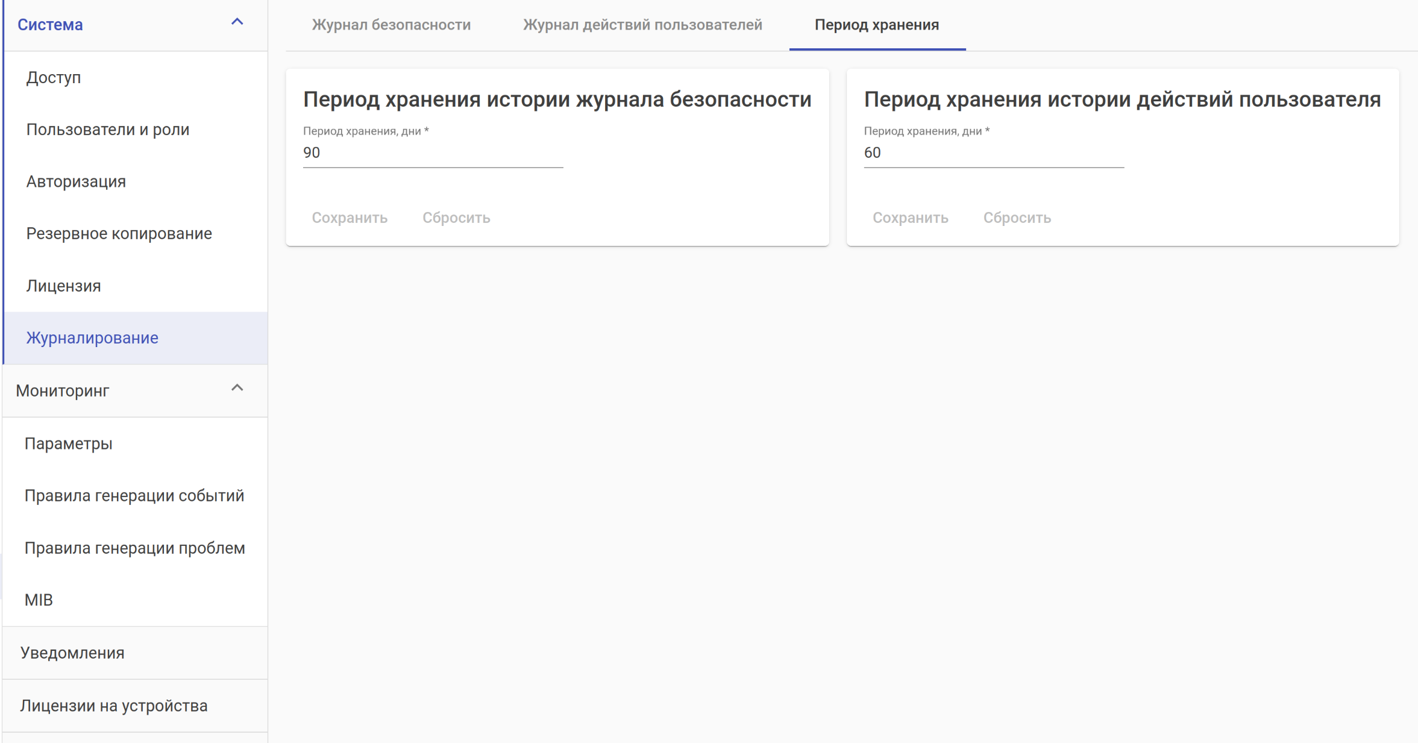Switch to Журнал действий пользователей tab
Image resolution: width=1418 pixels, height=743 pixels.
[642, 25]
